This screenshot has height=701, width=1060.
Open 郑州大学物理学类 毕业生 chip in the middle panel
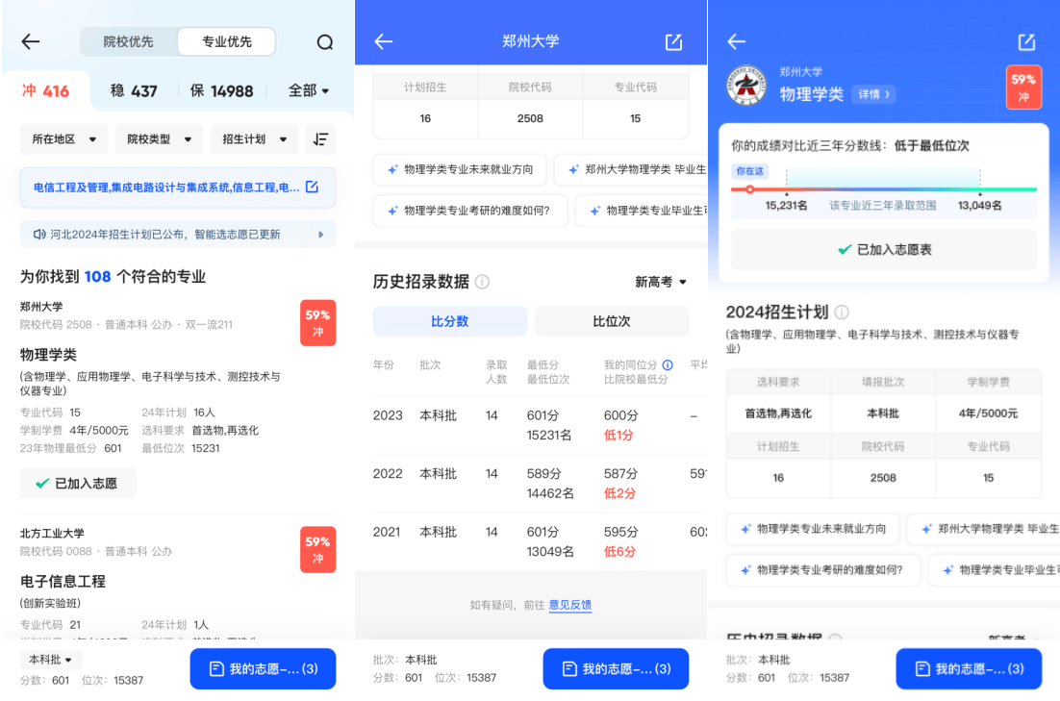click(x=631, y=169)
